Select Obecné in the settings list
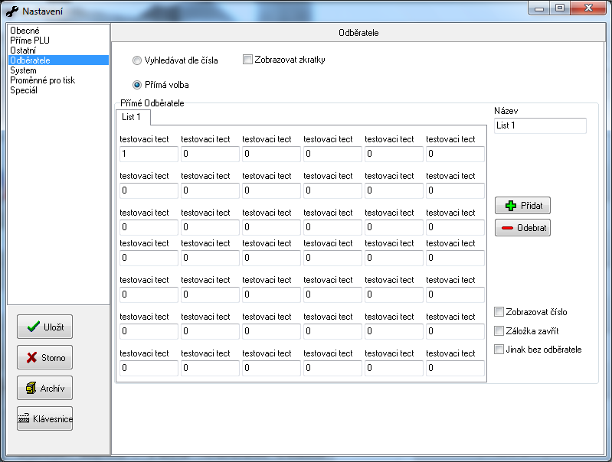Screen dimensions: 612x462 pos(25,31)
